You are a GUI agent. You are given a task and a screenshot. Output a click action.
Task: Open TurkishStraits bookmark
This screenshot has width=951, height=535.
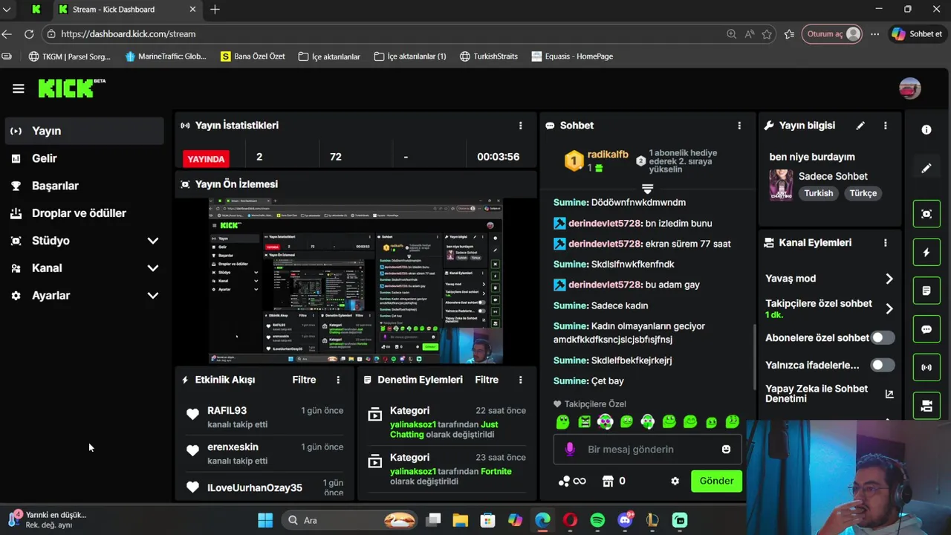pos(488,56)
